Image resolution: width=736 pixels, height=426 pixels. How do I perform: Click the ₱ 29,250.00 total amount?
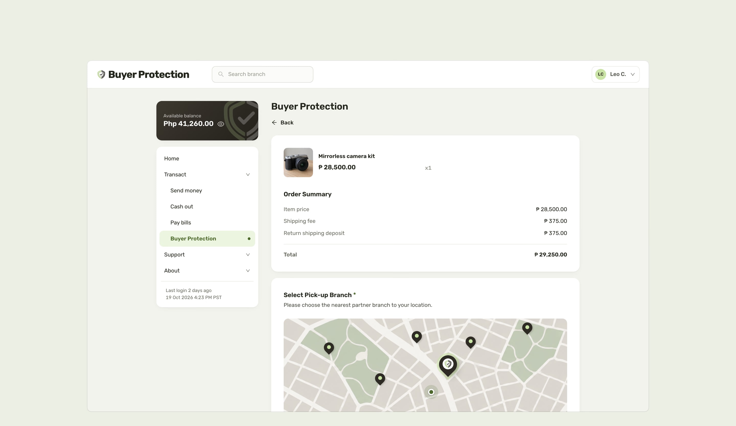(550, 254)
